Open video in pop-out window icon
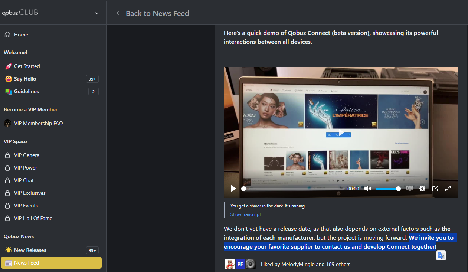The image size is (468, 272). click(435, 189)
